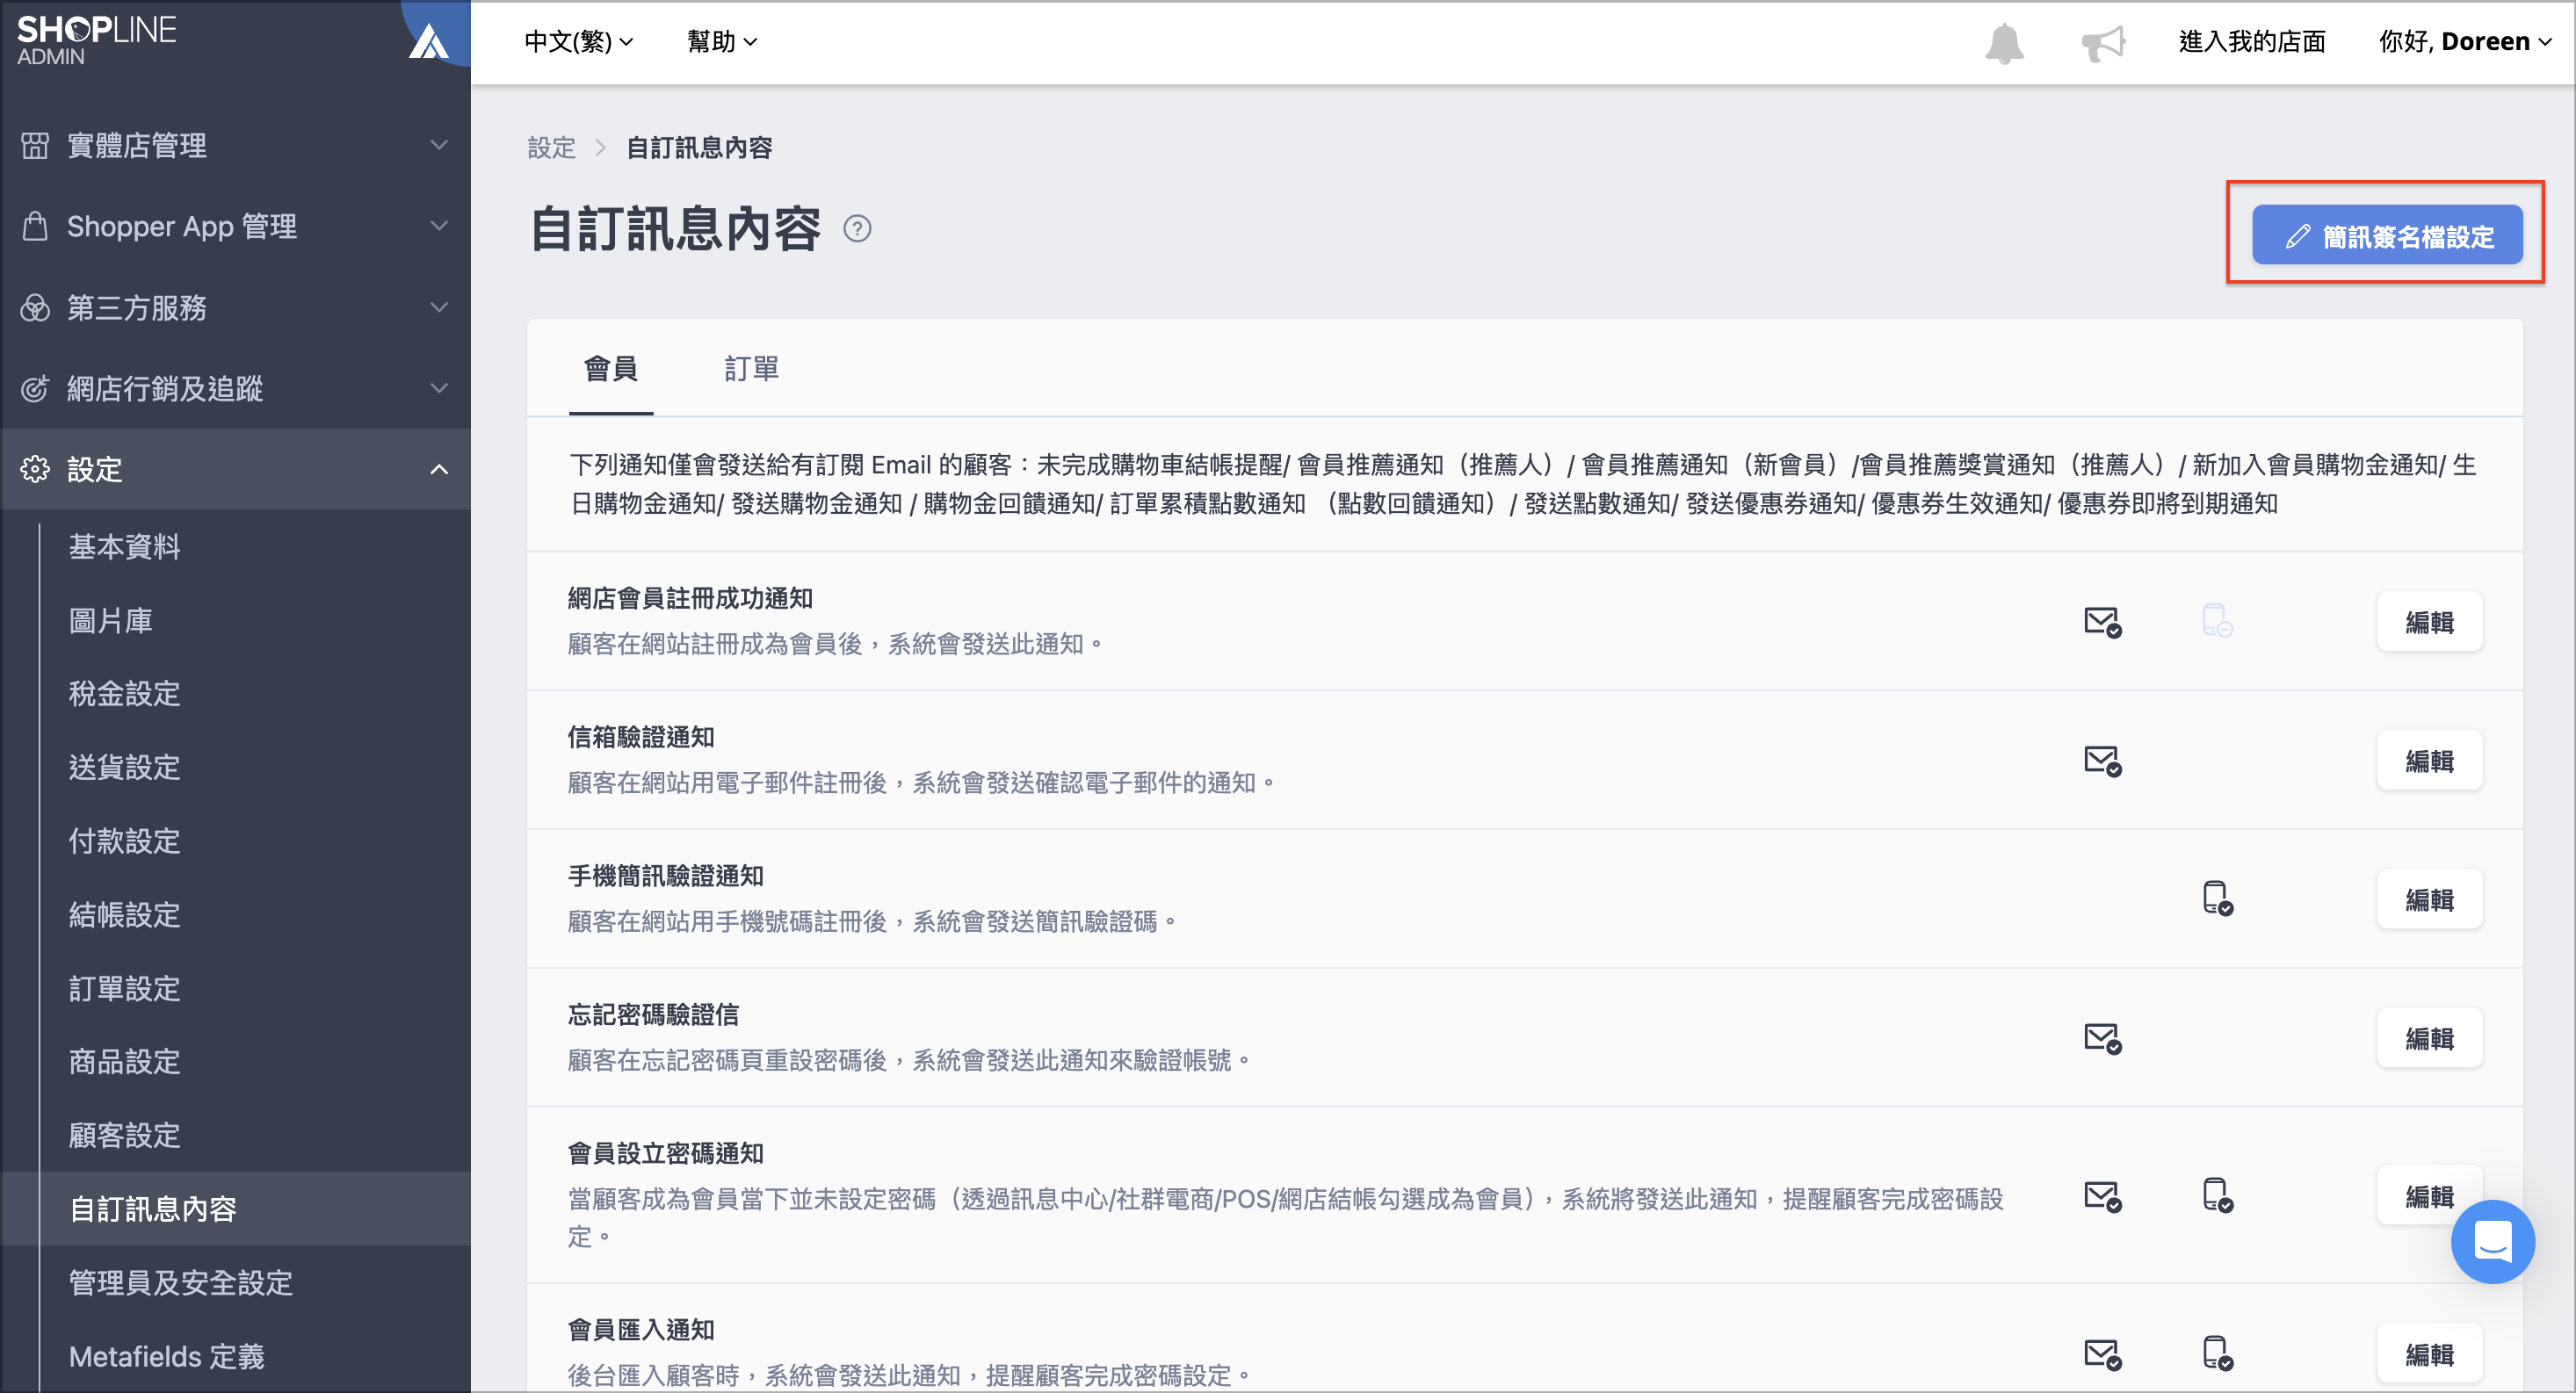
Task: Open the 幫助 help dropdown
Action: [722, 42]
